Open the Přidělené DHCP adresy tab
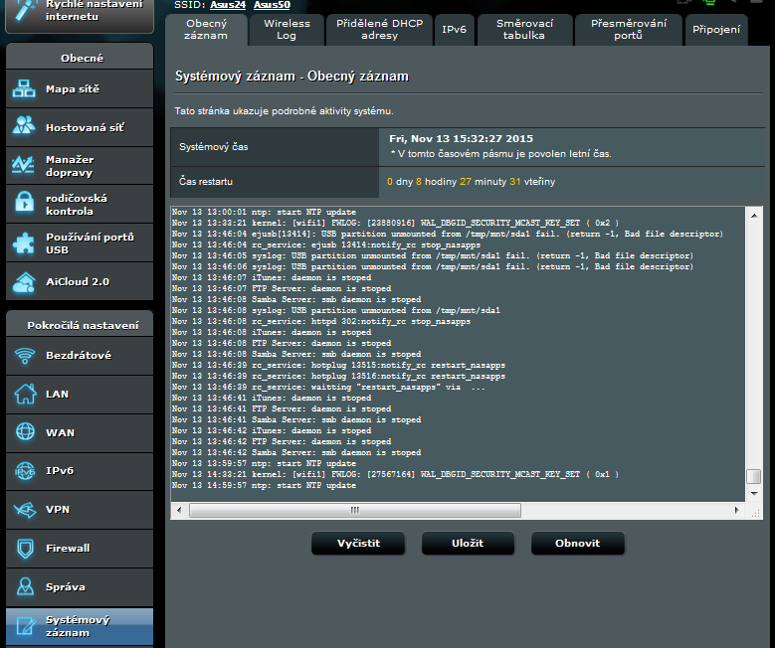This screenshot has width=775, height=648. pos(380,30)
